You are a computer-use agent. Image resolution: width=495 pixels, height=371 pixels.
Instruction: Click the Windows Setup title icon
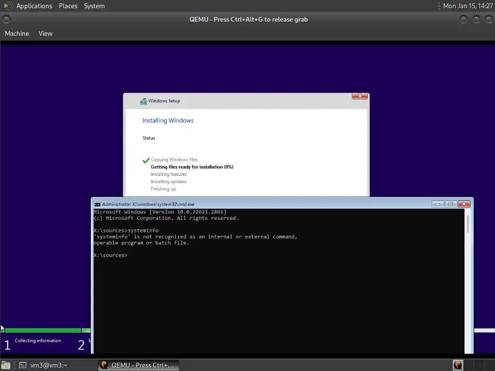[x=143, y=101]
